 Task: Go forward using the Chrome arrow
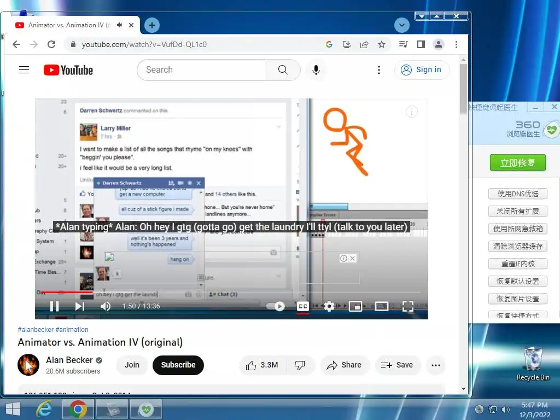[34, 44]
